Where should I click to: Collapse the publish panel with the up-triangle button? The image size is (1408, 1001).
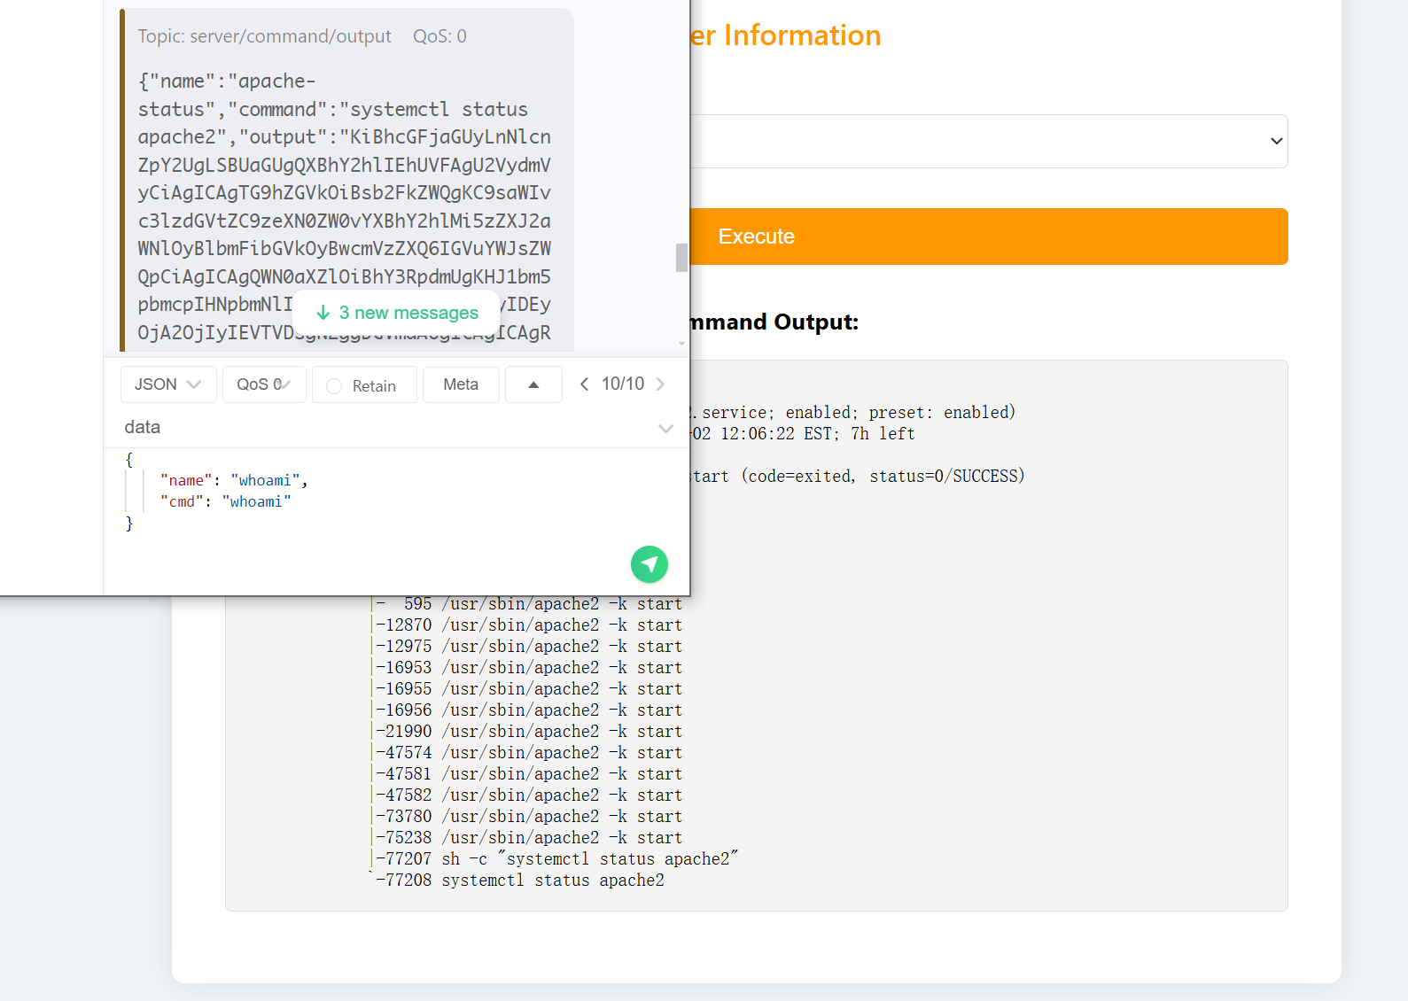point(533,384)
